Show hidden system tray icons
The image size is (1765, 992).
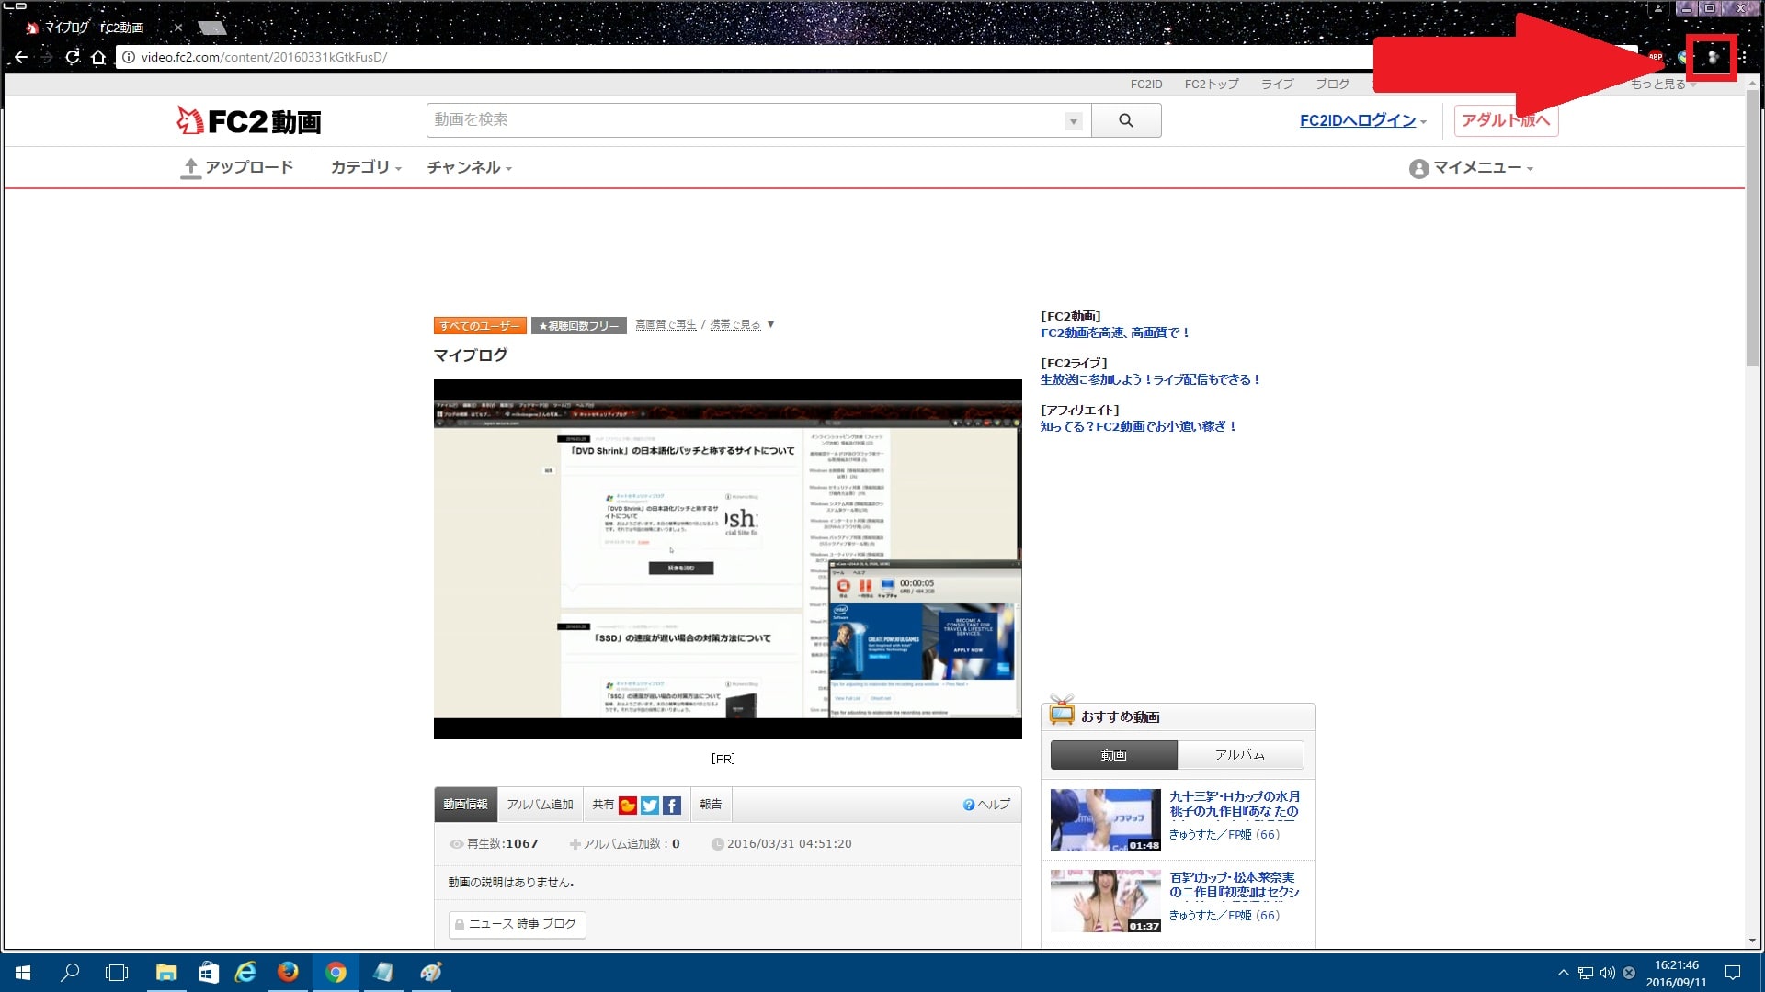[x=1563, y=973]
